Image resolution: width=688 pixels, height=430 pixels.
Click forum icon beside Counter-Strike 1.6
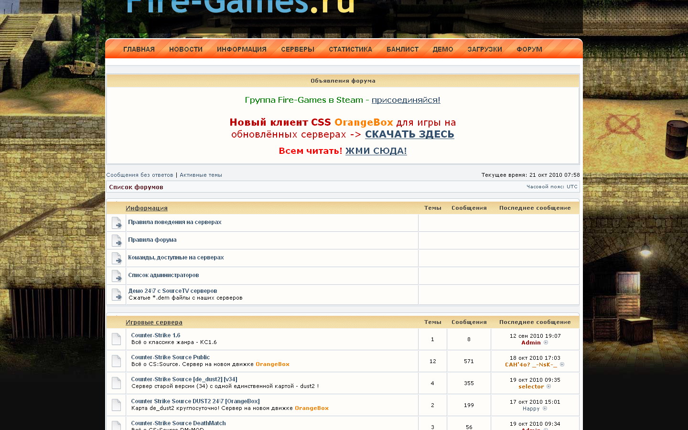(116, 339)
